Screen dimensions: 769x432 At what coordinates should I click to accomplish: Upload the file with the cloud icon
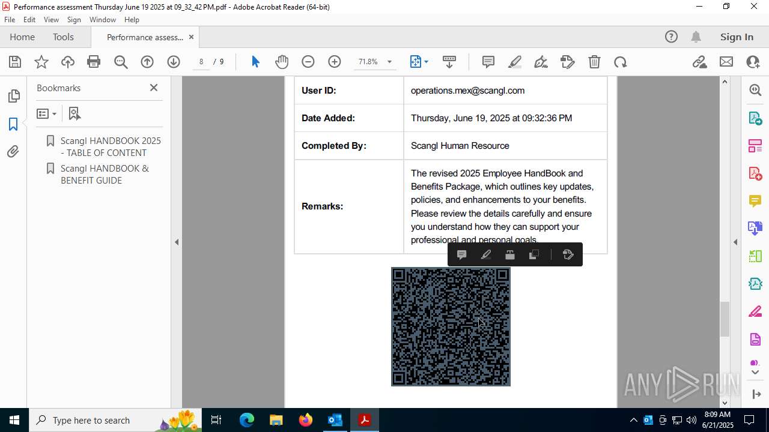(68, 62)
